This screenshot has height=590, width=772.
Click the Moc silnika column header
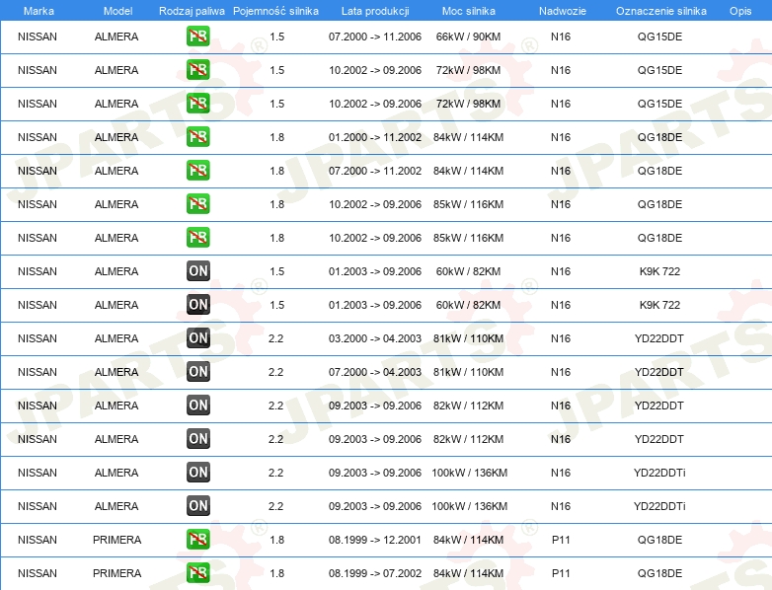468,11
